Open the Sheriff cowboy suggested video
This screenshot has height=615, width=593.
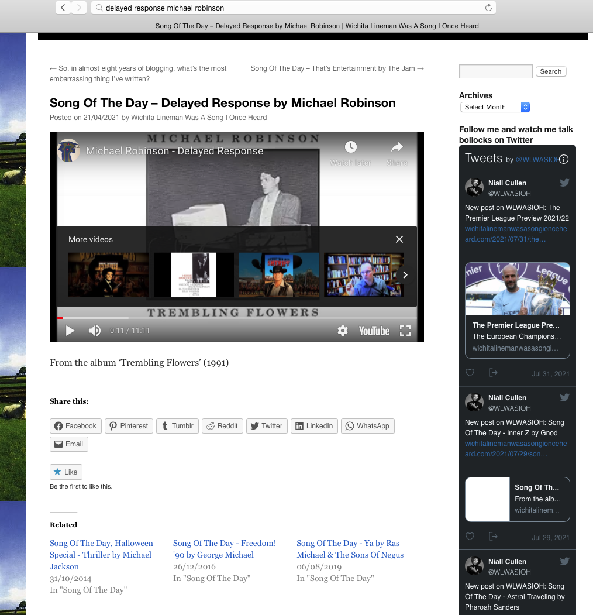click(279, 275)
